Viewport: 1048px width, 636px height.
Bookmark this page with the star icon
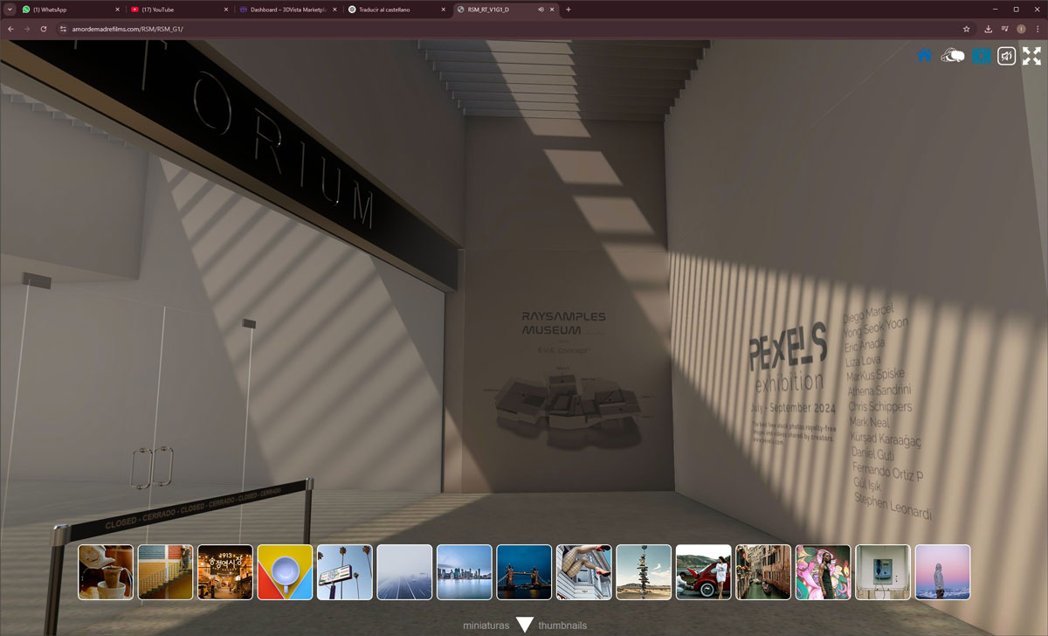coord(967,29)
